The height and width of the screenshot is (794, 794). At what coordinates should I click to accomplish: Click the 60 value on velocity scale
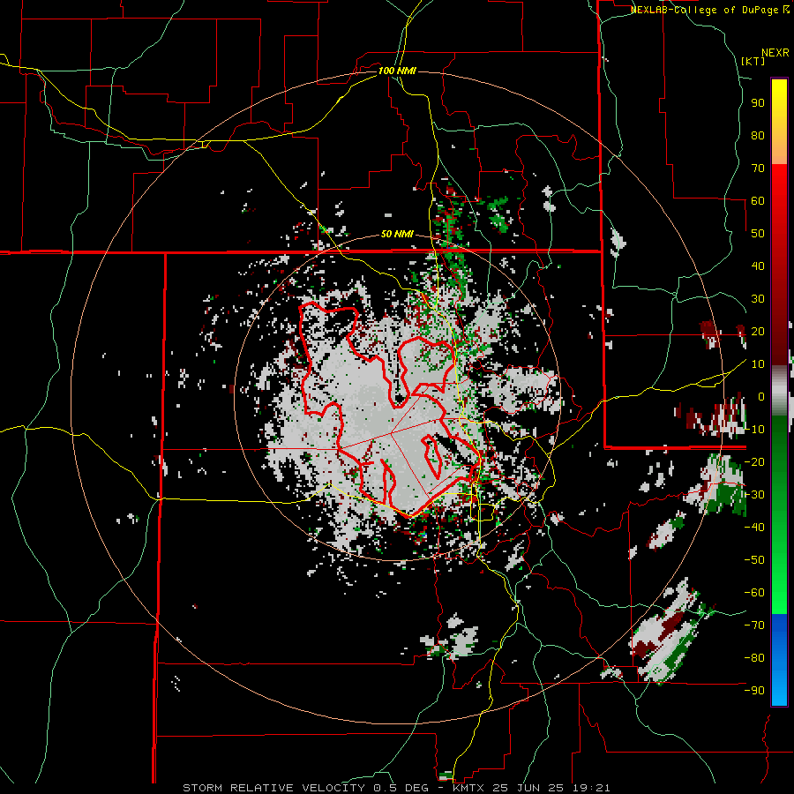click(758, 200)
